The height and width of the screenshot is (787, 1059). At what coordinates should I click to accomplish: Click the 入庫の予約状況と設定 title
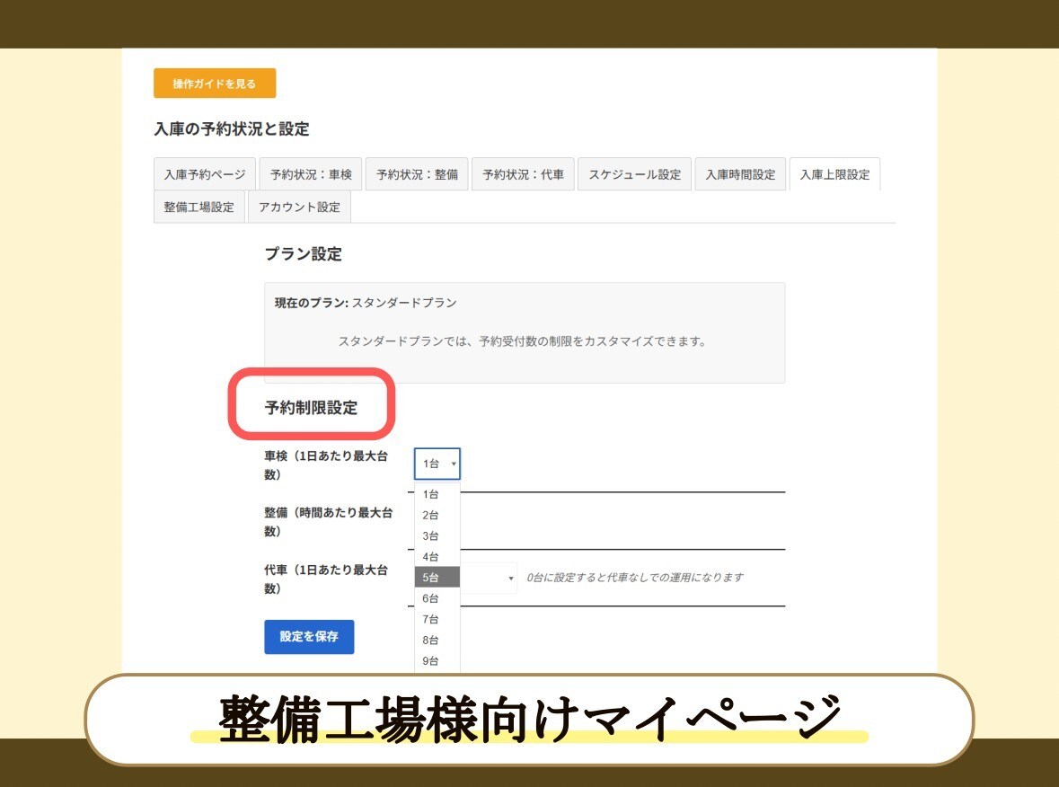[232, 129]
